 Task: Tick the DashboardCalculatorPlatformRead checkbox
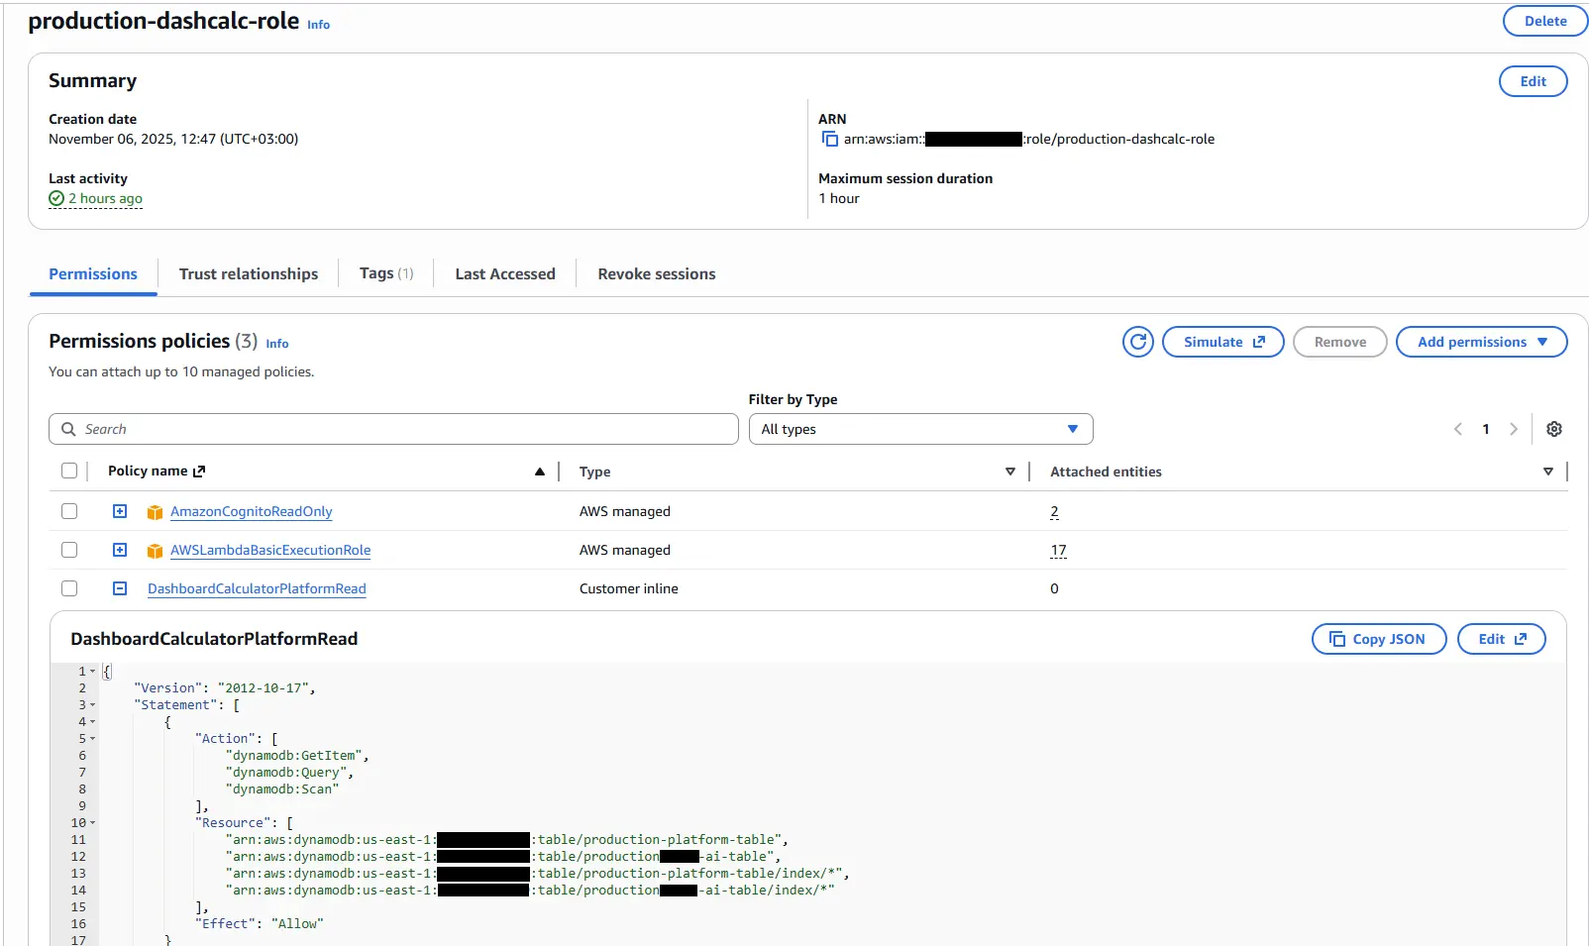coord(69,588)
